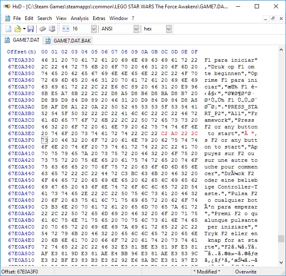Click the scrollbar up arrow
The width and height of the screenshot is (286, 276).
click(281, 50)
